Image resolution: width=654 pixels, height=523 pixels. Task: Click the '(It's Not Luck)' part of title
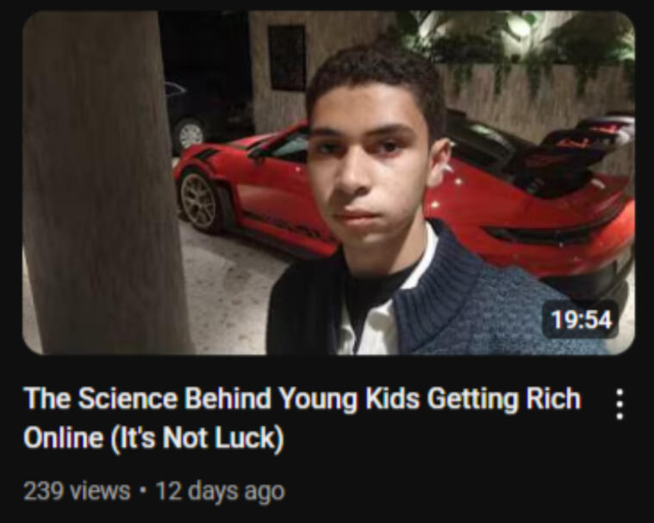pos(197,438)
